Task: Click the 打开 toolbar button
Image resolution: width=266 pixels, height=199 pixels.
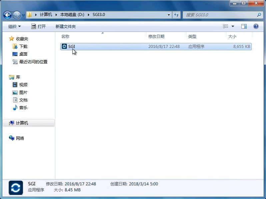Action: [x=38, y=26]
